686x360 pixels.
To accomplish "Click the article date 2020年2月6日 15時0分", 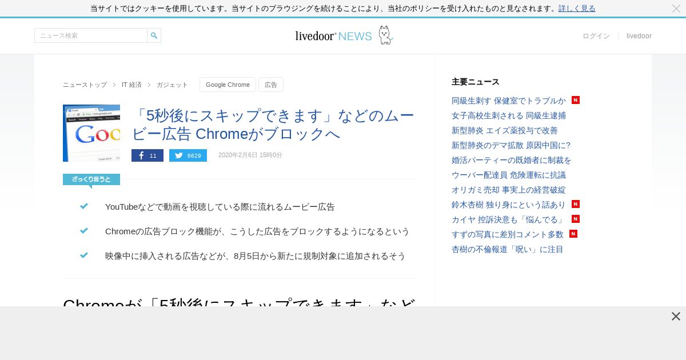I will point(250,155).
